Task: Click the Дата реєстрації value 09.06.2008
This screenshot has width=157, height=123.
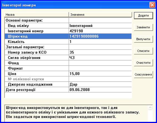Action: coord(79,90)
